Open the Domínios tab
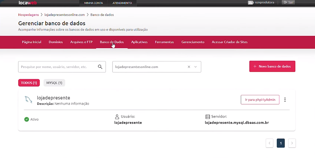 (56, 42)
